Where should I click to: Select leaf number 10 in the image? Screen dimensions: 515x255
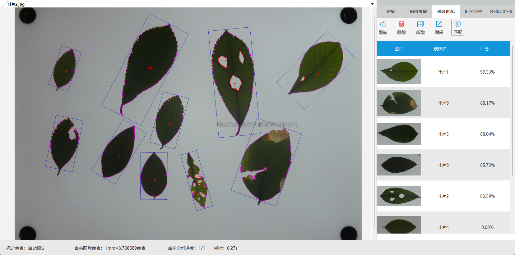tap(150, 69)
